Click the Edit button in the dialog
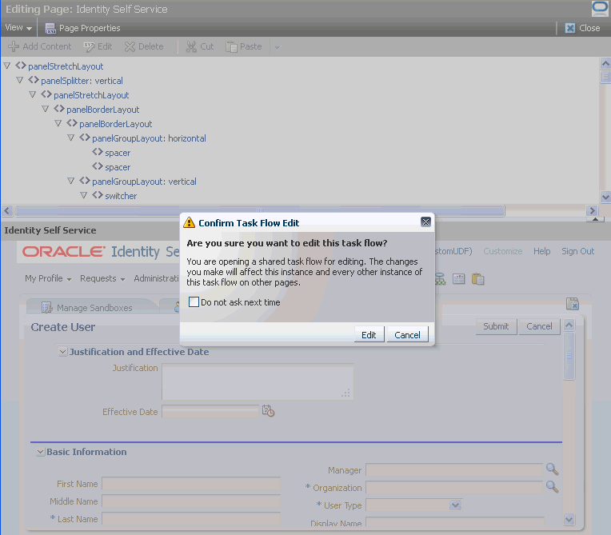 369,335
